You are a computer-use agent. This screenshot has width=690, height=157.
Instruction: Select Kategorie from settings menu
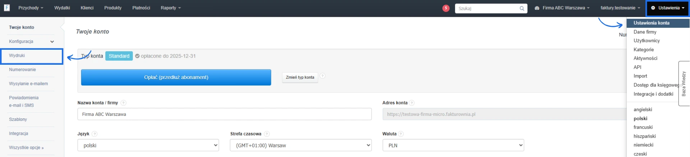coord(644,50)
